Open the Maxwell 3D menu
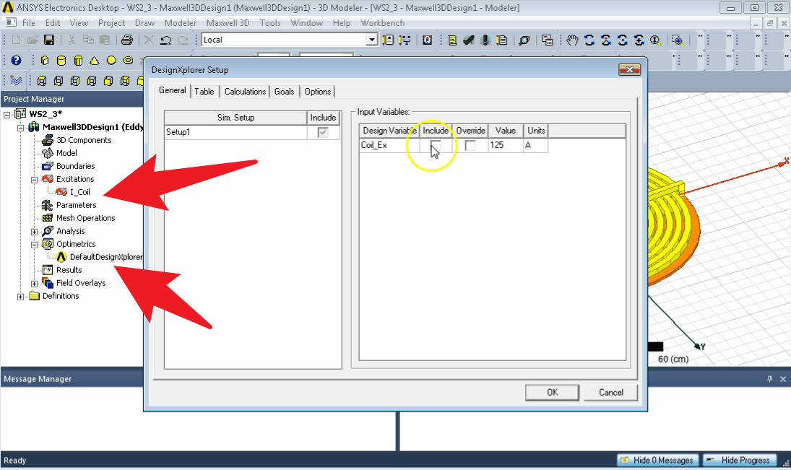This screenshot has width=791, height=470. coord(228,23)
